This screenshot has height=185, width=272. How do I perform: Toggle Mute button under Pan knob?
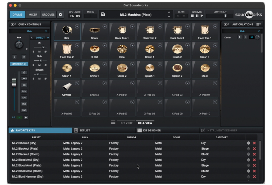tap(24, 57)
